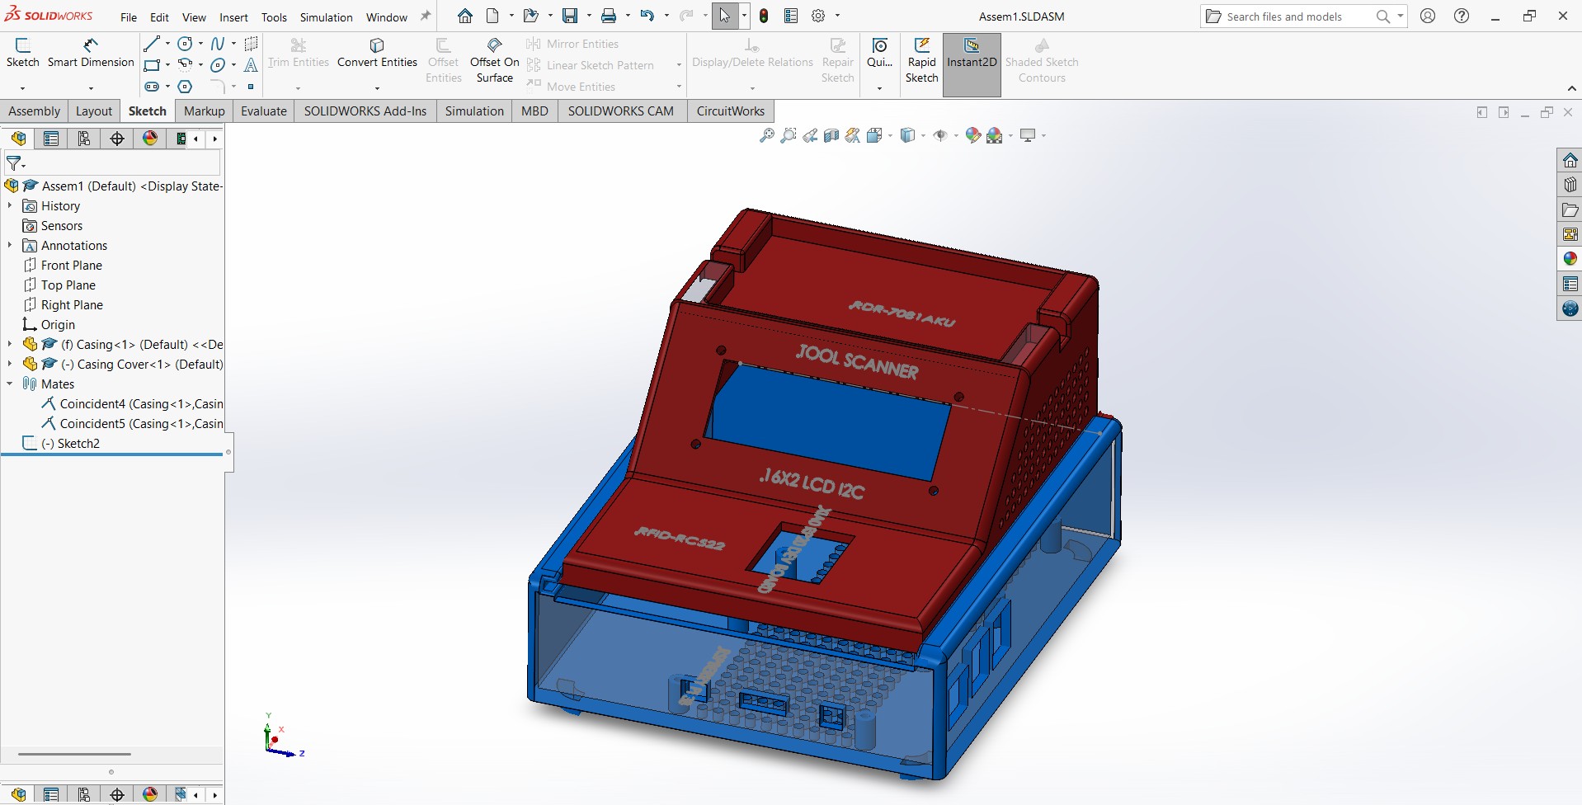Open the FeatureManager Design Tree tab
Viewport: 1582px width, 805px height.
18,139
